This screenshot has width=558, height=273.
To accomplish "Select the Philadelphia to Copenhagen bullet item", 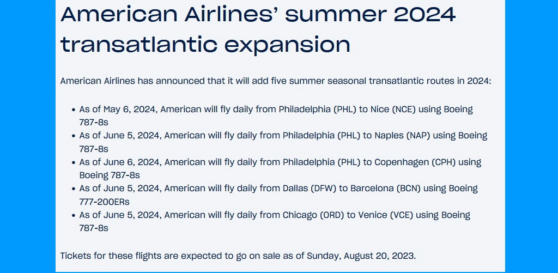I will pyautogui.click(x=280, y=168).
